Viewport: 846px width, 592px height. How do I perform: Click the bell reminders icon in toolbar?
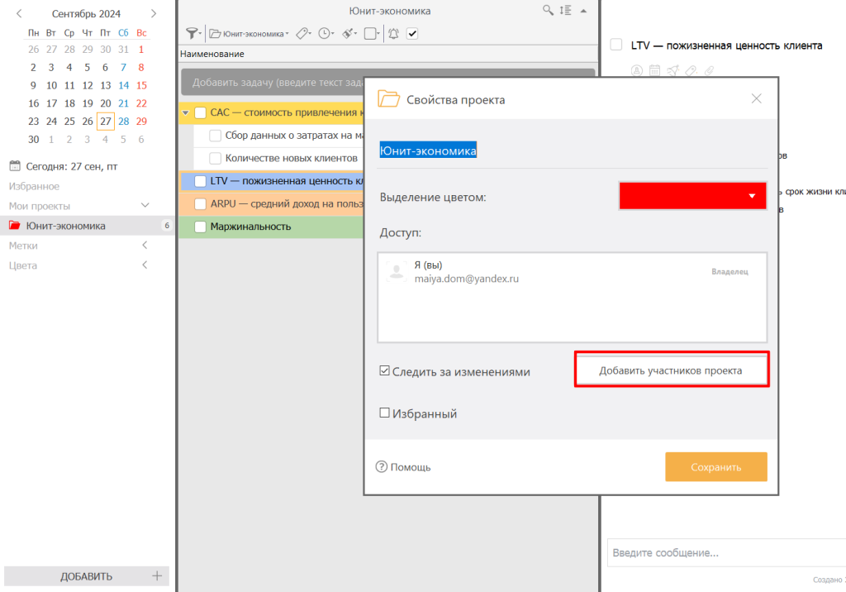click(x=393, y=34)
